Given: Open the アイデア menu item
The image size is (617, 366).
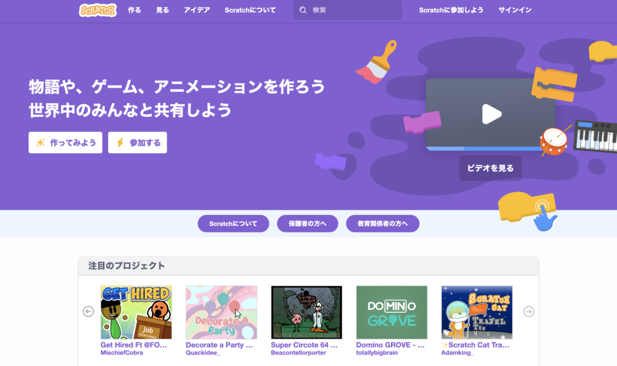Looking at the screenshot, I should tap(197, 10).
